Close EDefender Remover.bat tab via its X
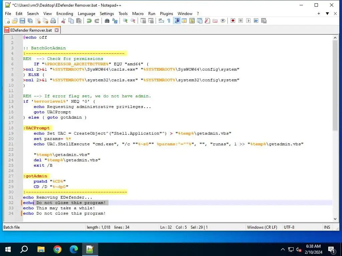The width and height of the screenshot is (342, 256). (x=56, y=30)
